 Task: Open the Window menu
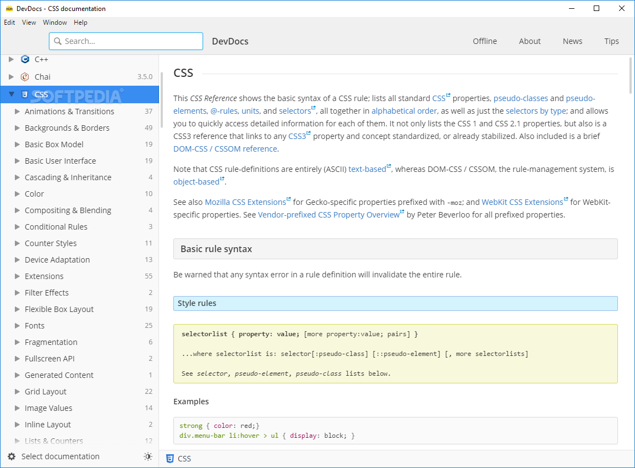coord(54,23)
